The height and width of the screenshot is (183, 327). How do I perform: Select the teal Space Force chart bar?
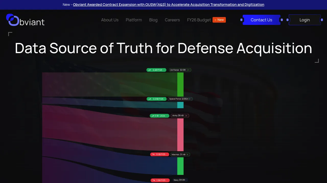pyautogui.click(x=180, y=105)
